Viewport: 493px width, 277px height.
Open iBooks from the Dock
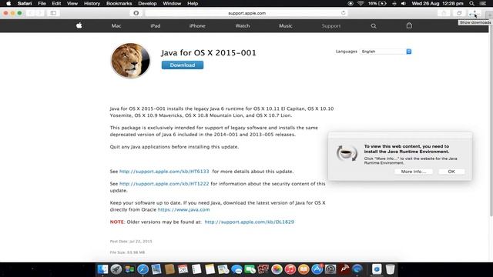(304, 269)
